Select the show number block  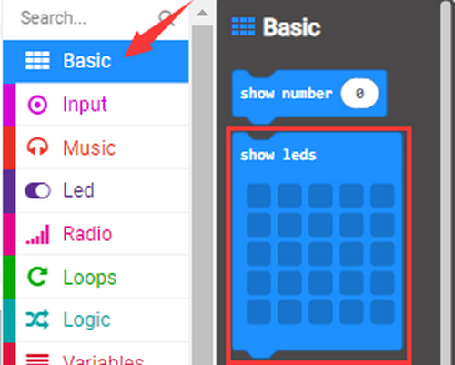click(x=309, y=94)
